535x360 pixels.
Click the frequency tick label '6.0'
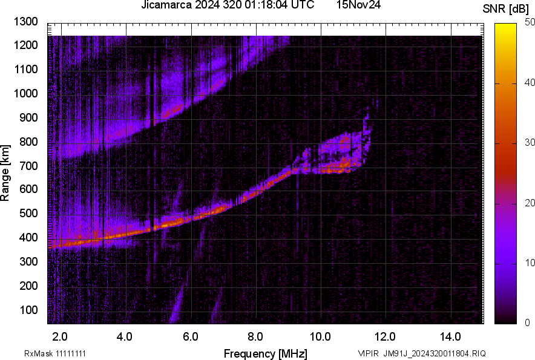(x=191, y=337)
